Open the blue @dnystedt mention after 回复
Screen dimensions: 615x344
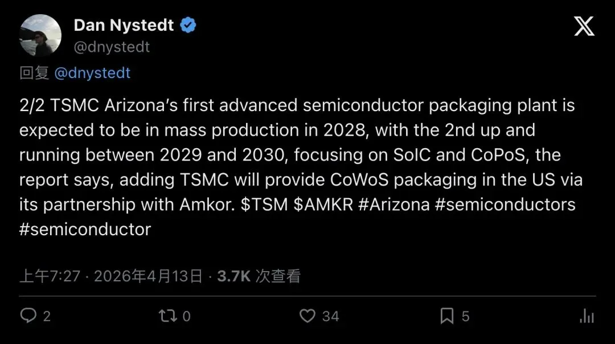92,73
